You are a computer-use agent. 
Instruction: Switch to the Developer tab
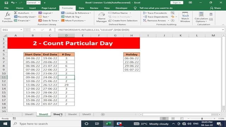coord(121,8)
